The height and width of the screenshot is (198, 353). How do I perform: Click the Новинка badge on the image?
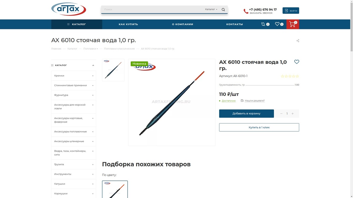pos(139,64)
